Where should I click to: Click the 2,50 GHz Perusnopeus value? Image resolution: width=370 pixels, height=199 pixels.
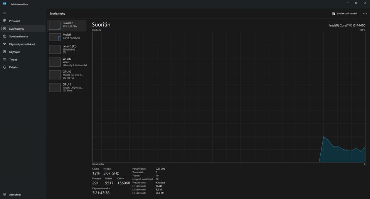pos(160,169)
